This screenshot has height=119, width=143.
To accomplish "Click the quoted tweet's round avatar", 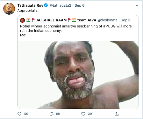I will tap(22, 20).
